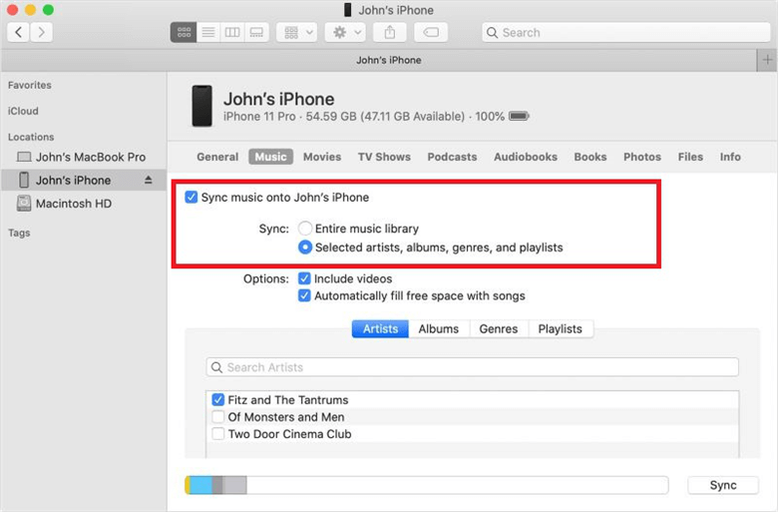Click the storage capacity usage bar
This screenshot has width=778, height=512.
tap(426, 486)
